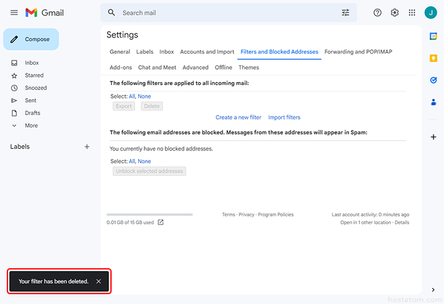Open the Settings gear icon
The image size is (444, 304).
395,13
